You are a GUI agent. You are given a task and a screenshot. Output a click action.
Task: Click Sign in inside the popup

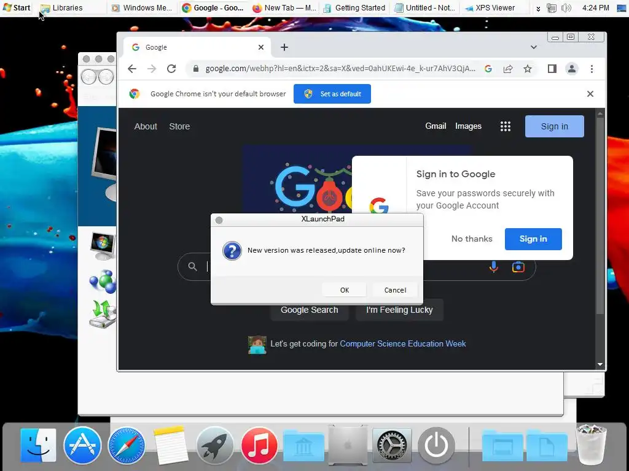[533, 239]
